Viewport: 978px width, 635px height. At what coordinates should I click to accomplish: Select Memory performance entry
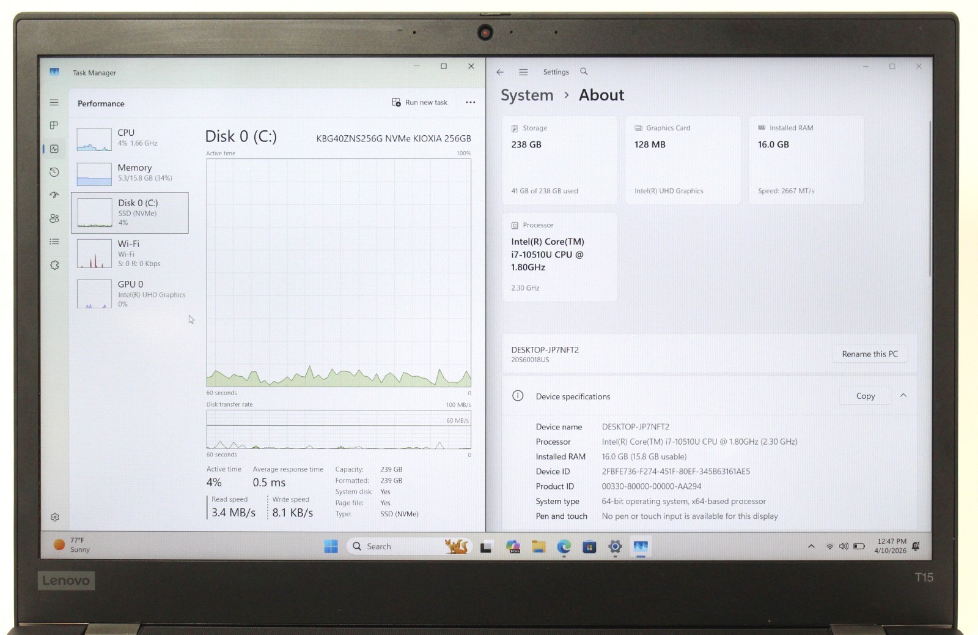click(x=130, y=173)
